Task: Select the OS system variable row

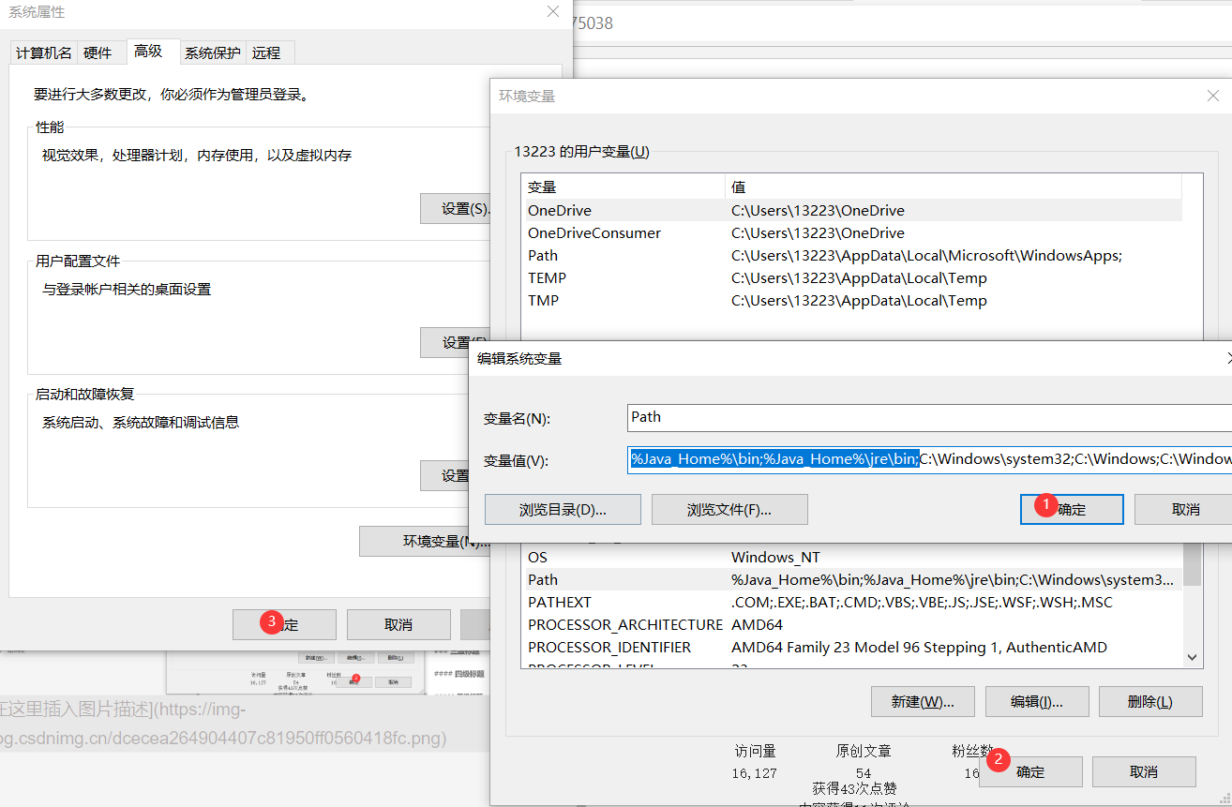Action: 851,557
